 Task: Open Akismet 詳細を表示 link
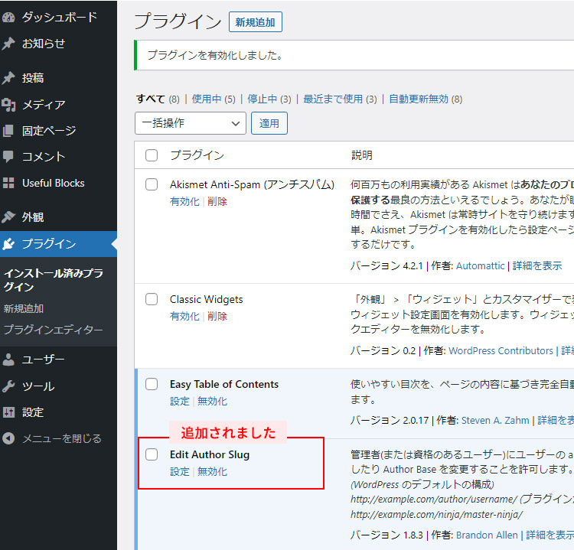(x=537, y=265)
